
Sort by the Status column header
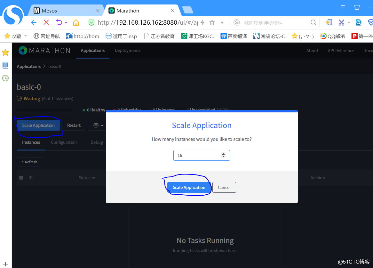click(87, 178)
